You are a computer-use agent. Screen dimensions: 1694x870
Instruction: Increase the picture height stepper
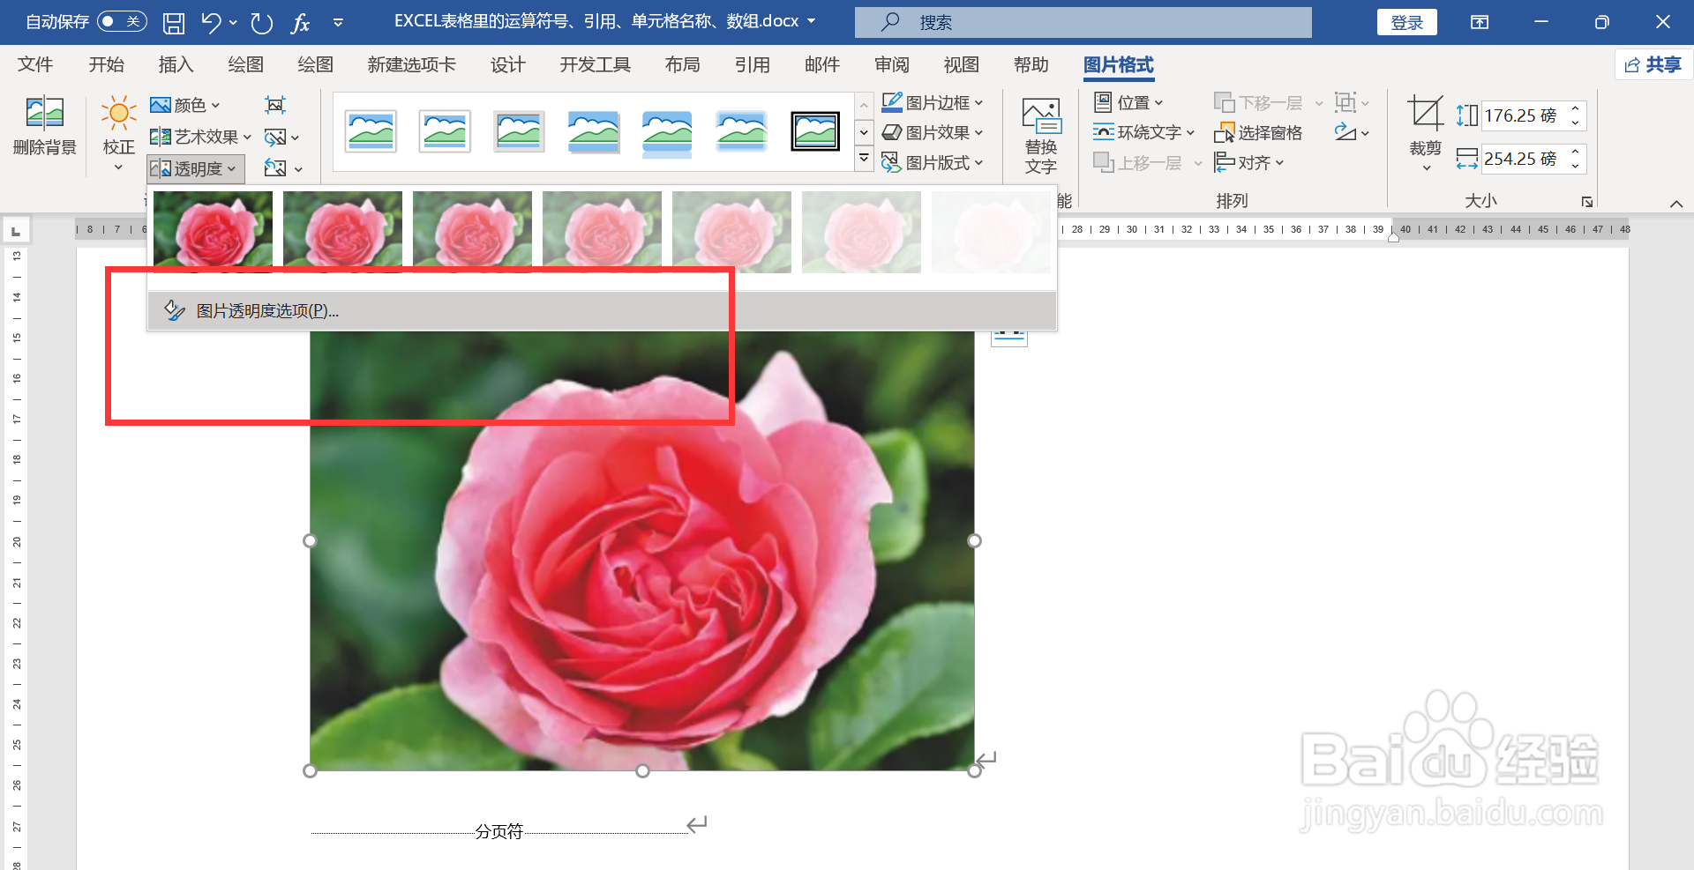click(x=1576, y=108)
